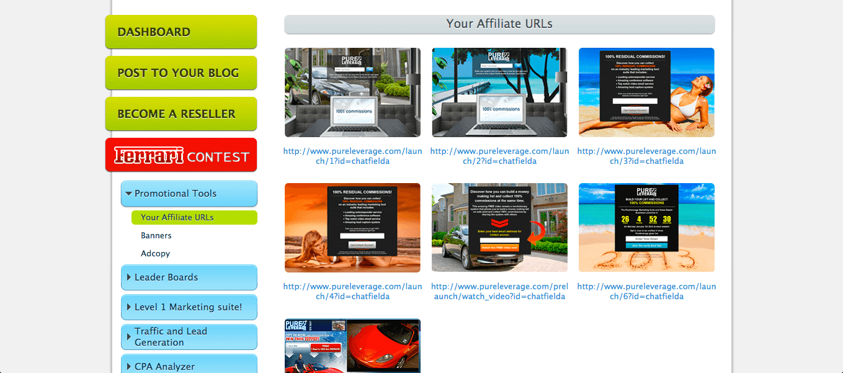Select Your Affiliate URLs menu item

click(194, 217)
